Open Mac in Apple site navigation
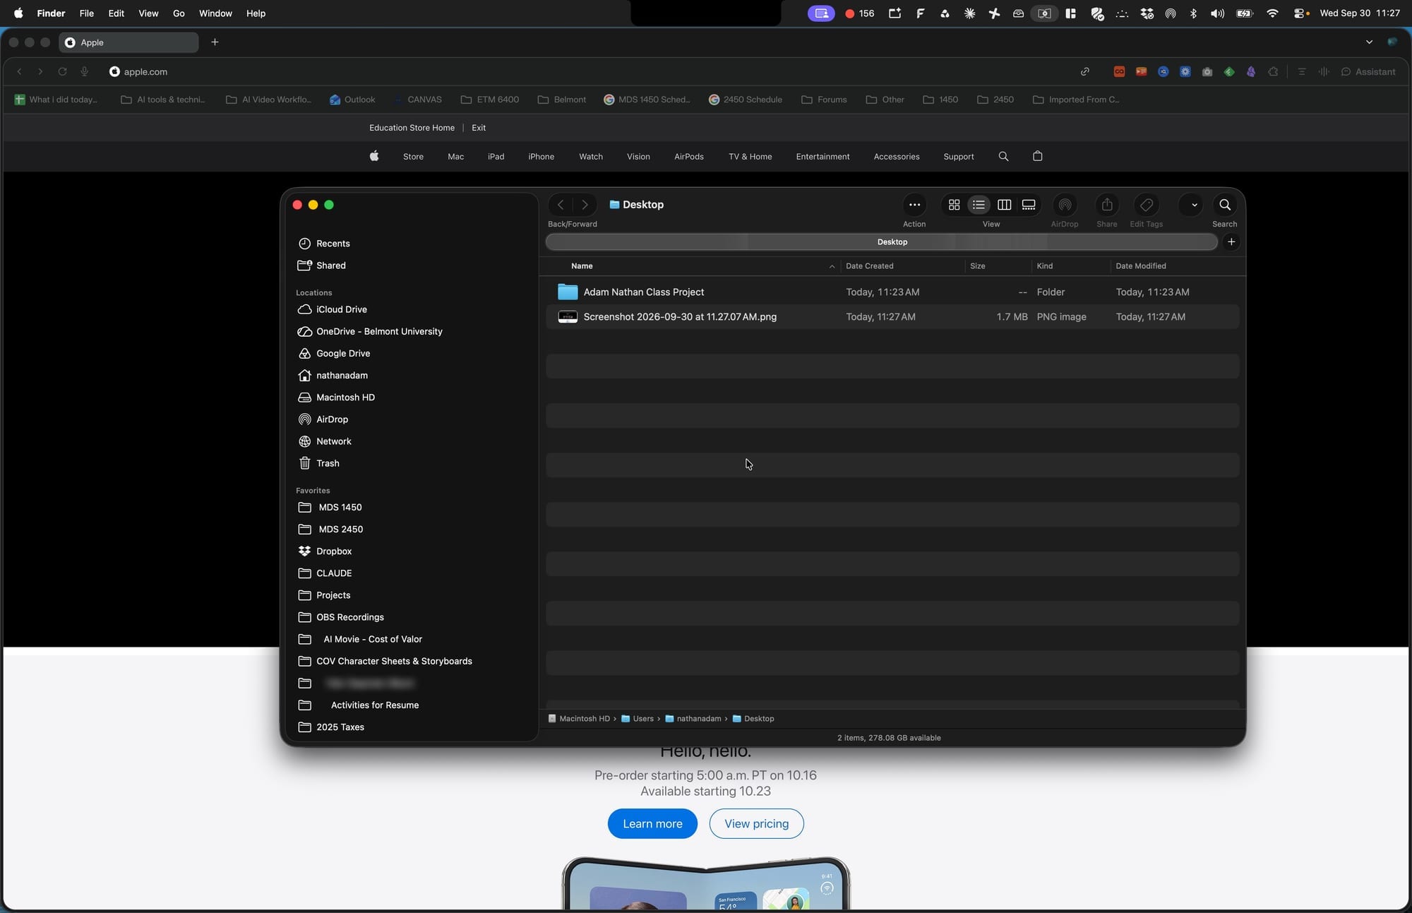 coord(455,157)
